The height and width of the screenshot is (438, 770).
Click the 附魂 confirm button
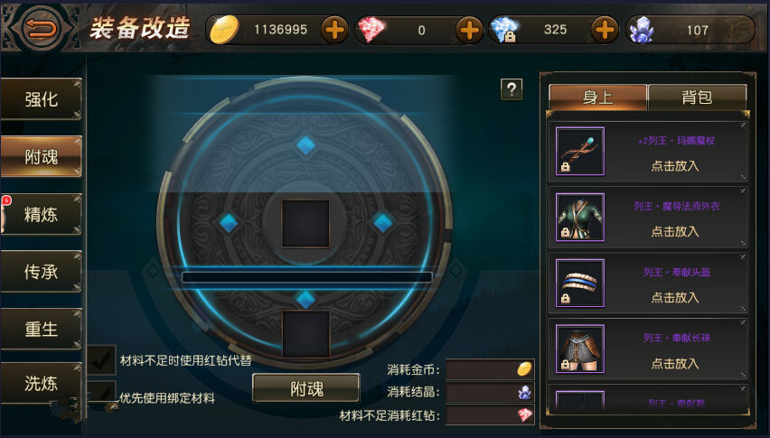click(x=306, y=388)
